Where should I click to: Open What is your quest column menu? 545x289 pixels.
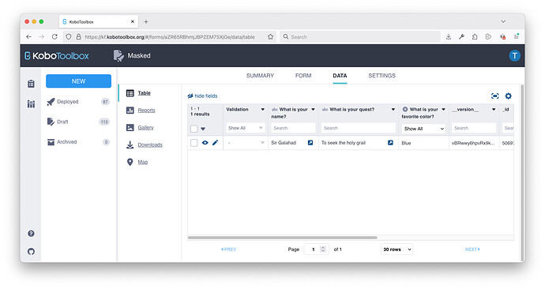click(393, 110)
